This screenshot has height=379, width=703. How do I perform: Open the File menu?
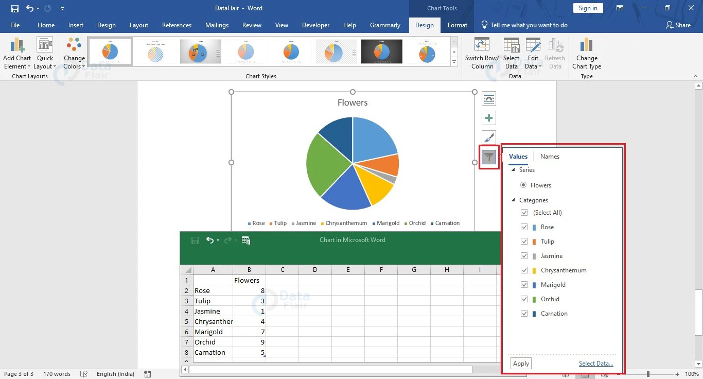point(15,25)
